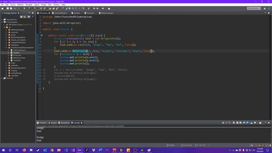The width and height of the screenshot is (272, 153).
Task: Expand the Personal project
Action: pyautogui.click(x=2, y=78)
